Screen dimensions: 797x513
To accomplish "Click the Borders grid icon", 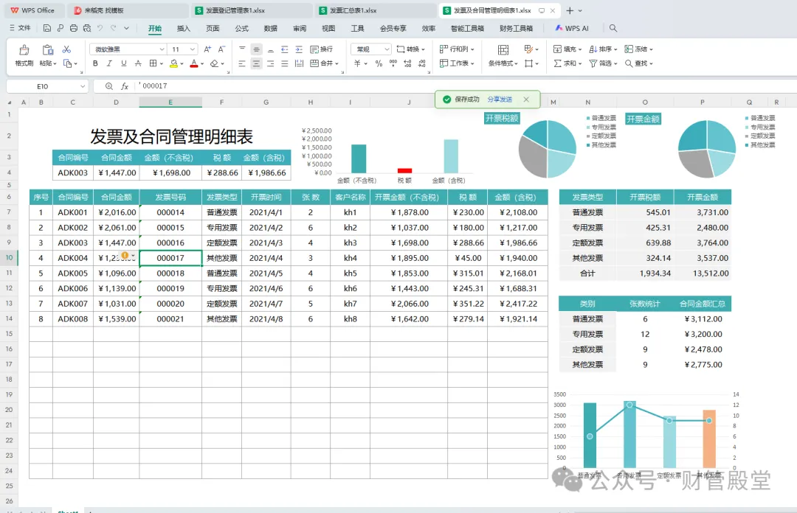I will pos(153,63).
